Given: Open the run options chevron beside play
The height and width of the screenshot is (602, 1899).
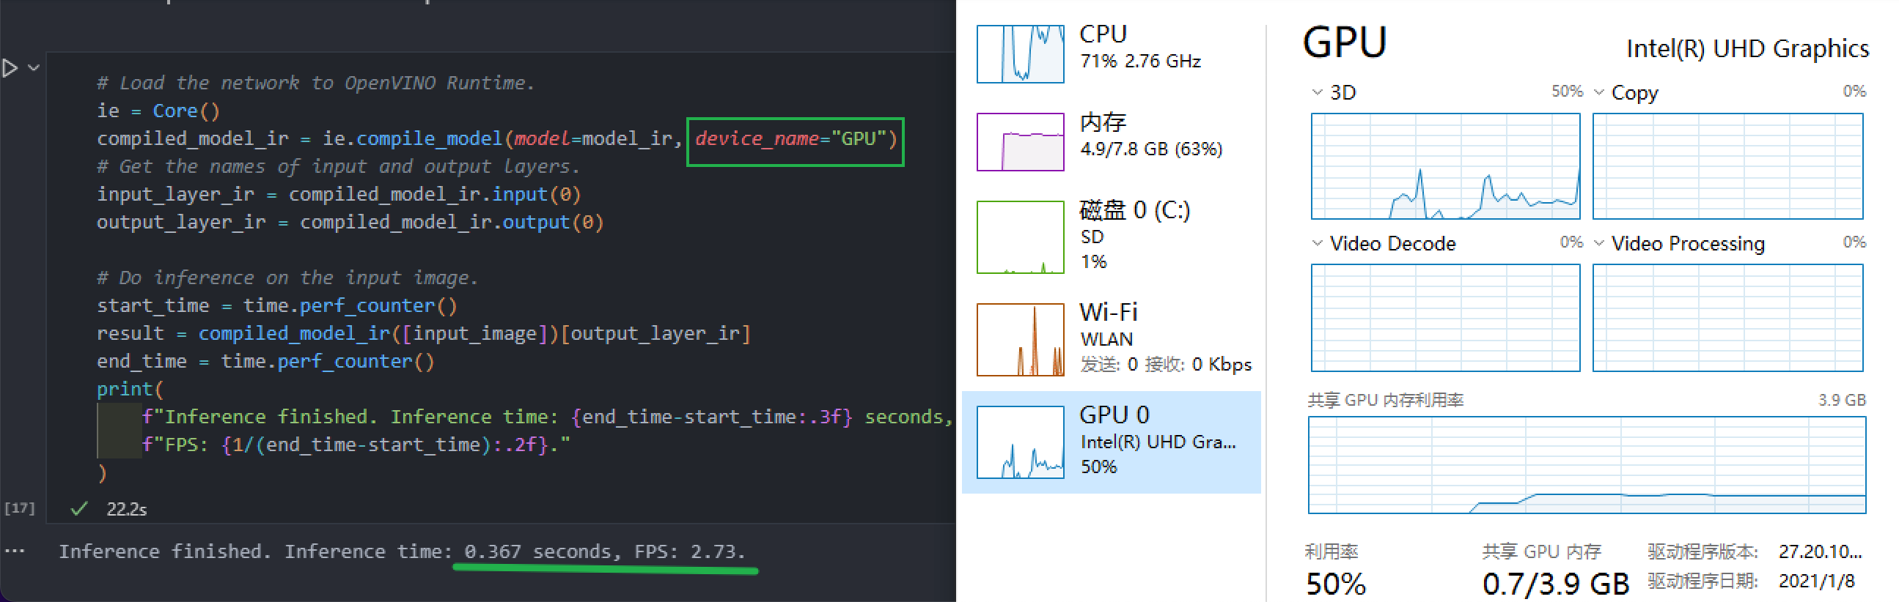Looking at the screenshot, I should (x=33, y=67).
